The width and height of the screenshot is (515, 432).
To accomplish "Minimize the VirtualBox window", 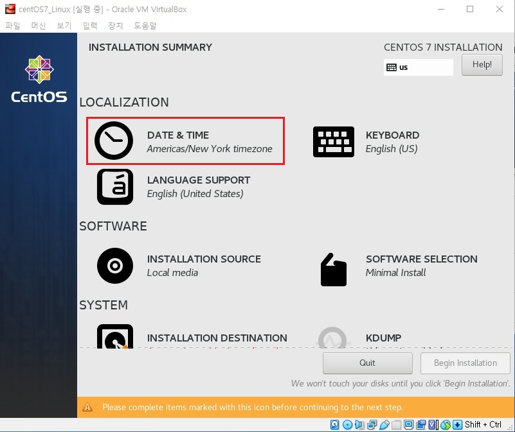I will [x=441, y=9].
